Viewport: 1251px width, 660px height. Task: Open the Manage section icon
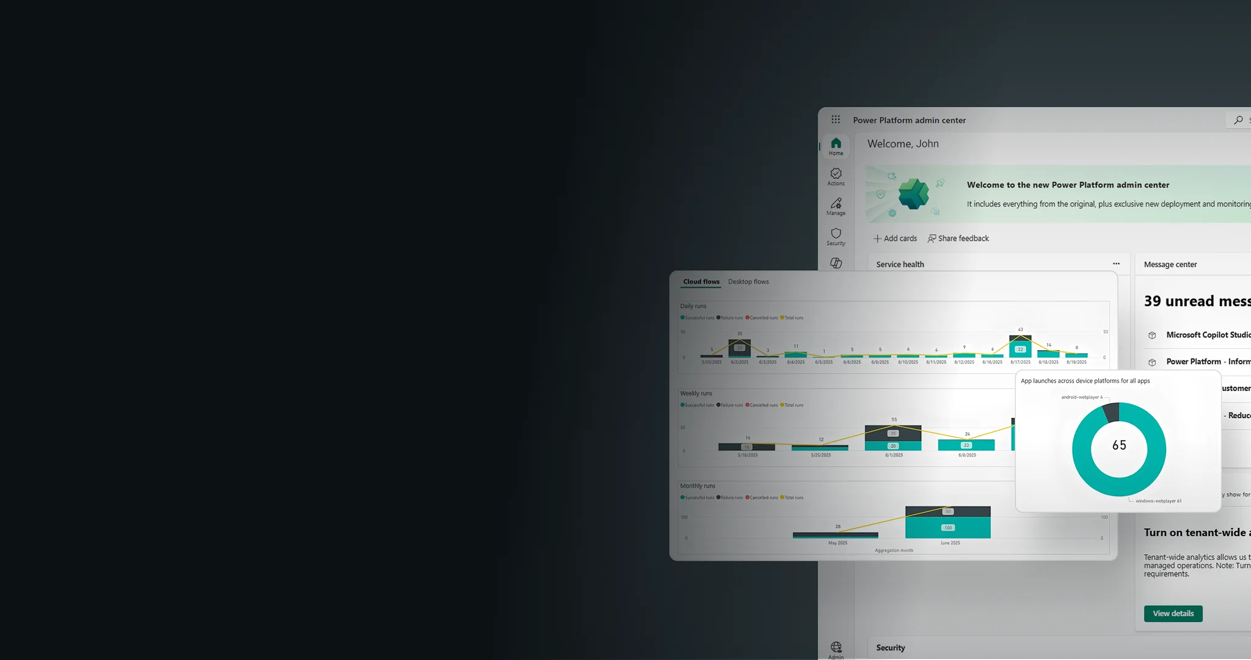coord(836,207)
